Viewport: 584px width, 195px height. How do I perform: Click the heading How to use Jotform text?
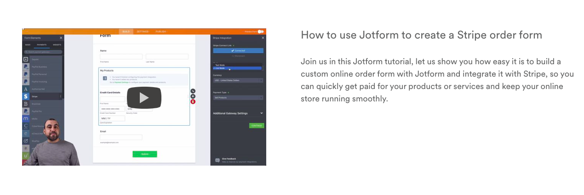point(421,35)
